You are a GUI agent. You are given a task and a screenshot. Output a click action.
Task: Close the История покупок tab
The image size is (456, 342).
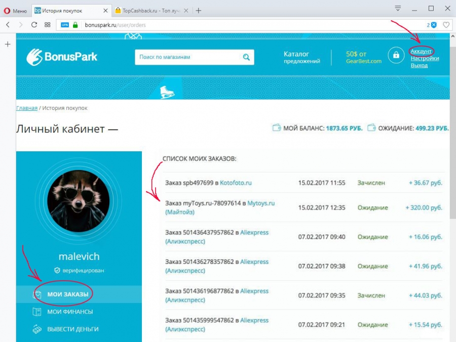pyautogui.click(x=105, y=11)
